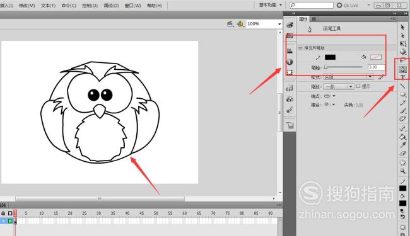Select the Subselection tool
This screenshot has height=236, width=410.
click(402, 35)
